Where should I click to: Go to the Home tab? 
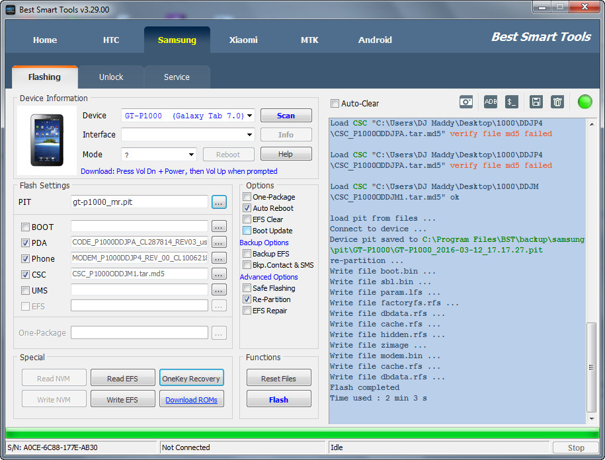(x=45, y=40)
